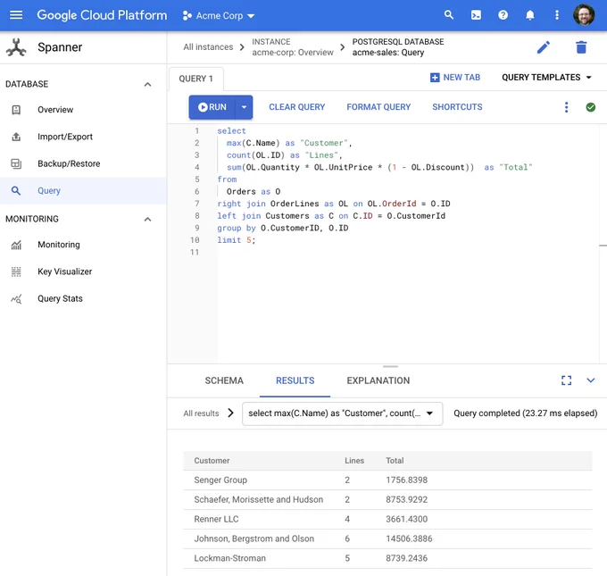Click the Monitoring chart icon
607x576 pixels.
tap(16, 245)
